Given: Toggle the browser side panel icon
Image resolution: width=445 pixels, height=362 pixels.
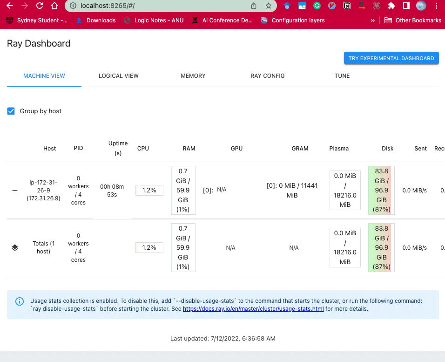Looking at the screenshot, I should [406, 6].
